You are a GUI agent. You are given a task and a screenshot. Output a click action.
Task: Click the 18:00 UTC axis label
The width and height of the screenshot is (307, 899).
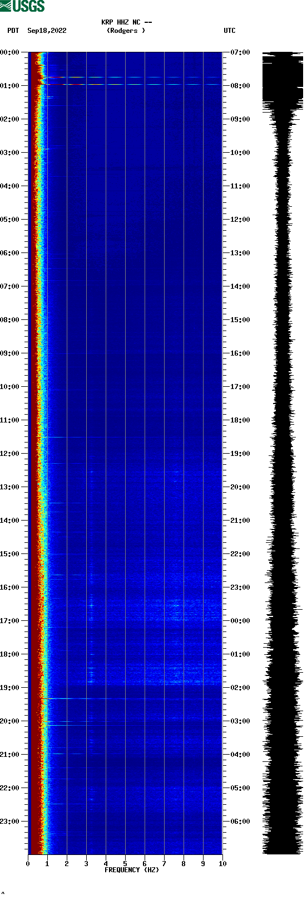coord(240,420)
